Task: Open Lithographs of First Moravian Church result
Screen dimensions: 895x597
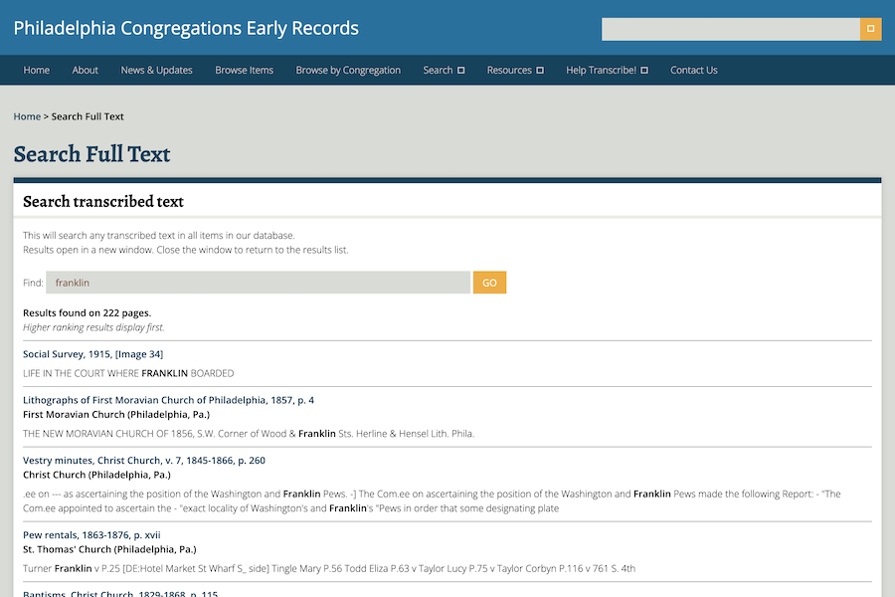Action: [168, 400]
